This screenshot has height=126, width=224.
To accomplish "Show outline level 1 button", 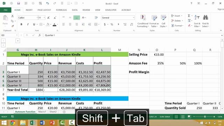I will pyautogui.click(x=3, y=41).
